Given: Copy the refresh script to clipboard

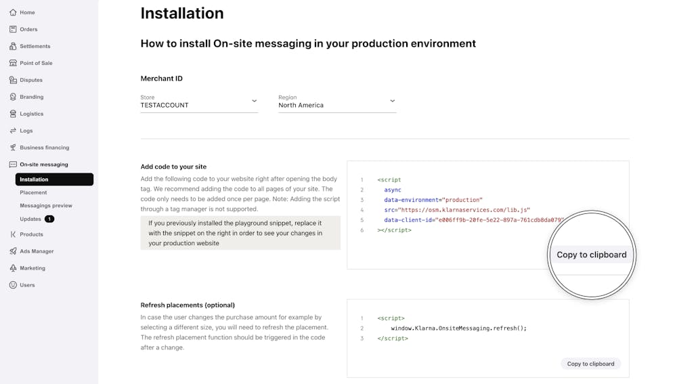Looking at the screenshot, I should coord(590,364).
